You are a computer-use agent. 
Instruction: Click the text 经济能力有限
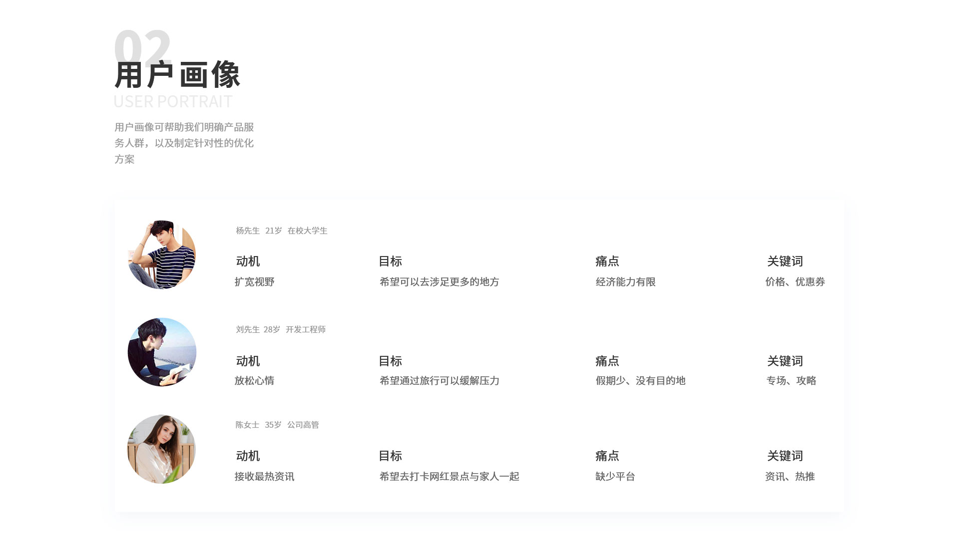pos(626,282)
